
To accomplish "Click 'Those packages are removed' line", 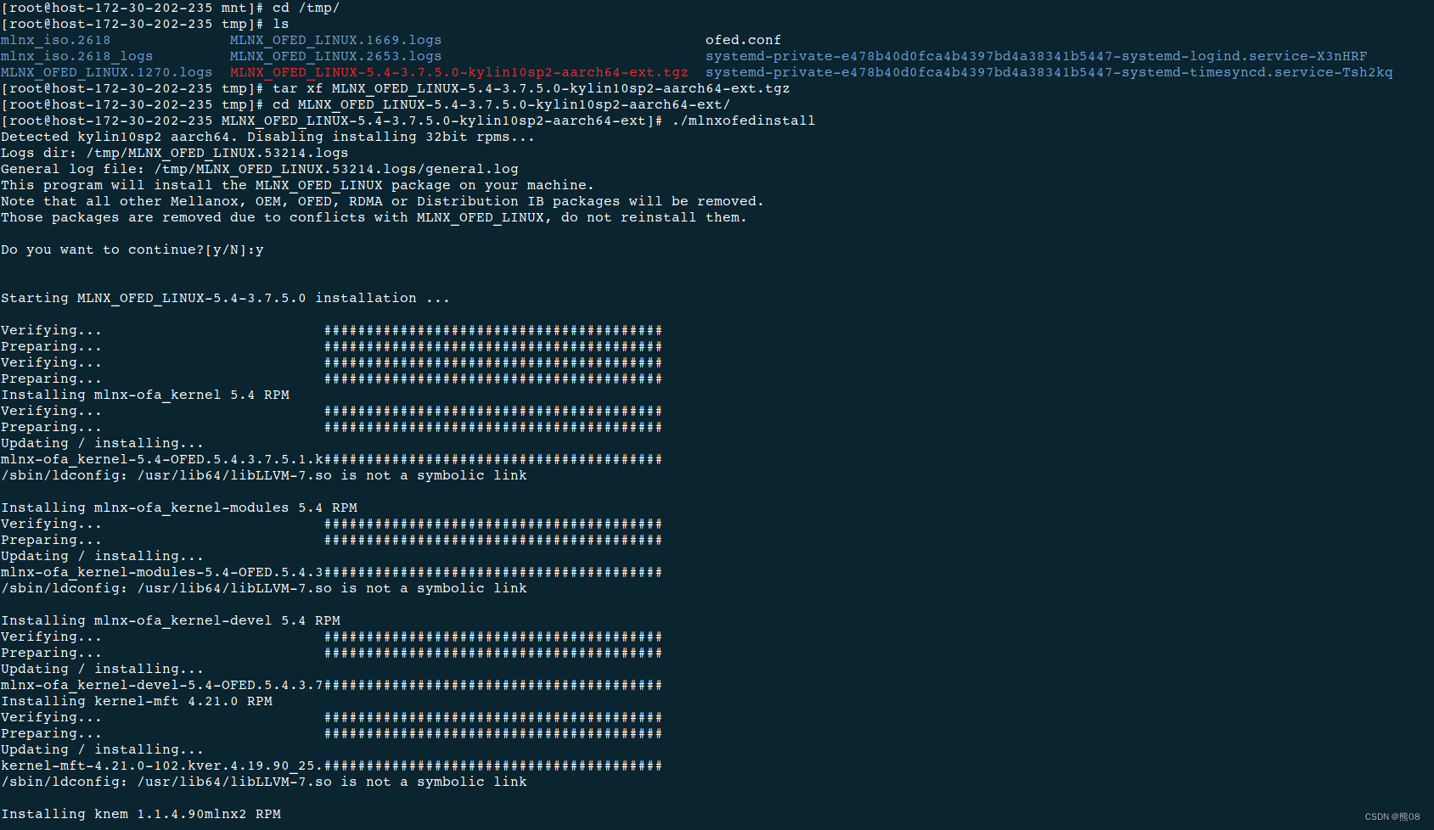I will point(374,217).
